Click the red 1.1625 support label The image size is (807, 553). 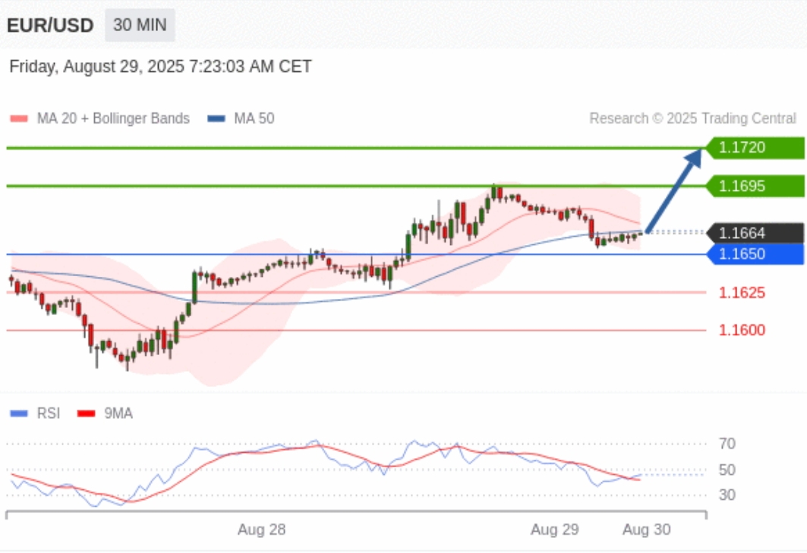click(742, 293)
